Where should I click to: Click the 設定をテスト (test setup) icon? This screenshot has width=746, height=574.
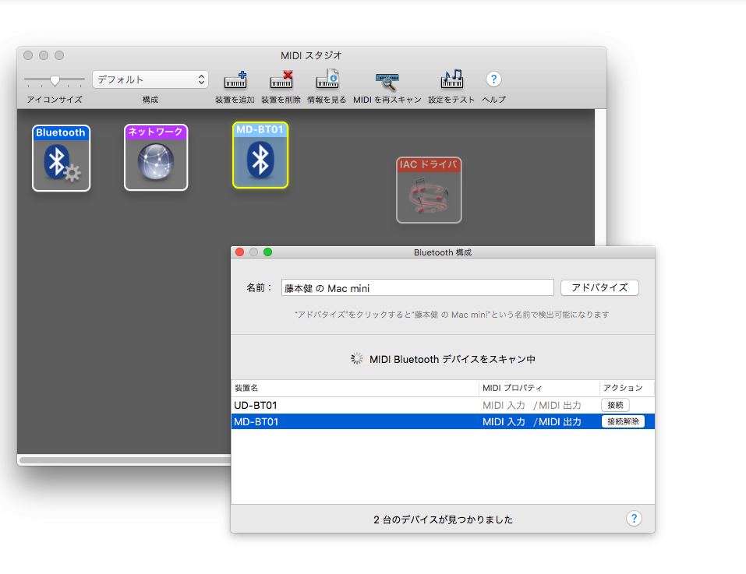451,79
